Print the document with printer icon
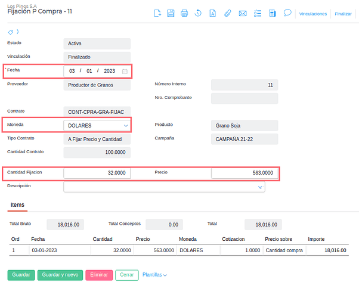This screenshot has height=282, width=359. point(184,13)
